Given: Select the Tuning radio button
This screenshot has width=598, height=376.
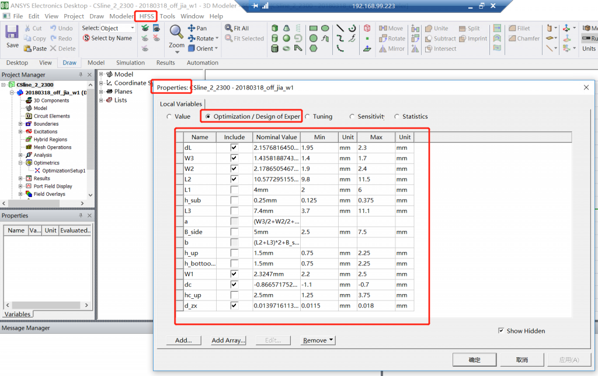Looking at the screenshot, I should (307, 116).
